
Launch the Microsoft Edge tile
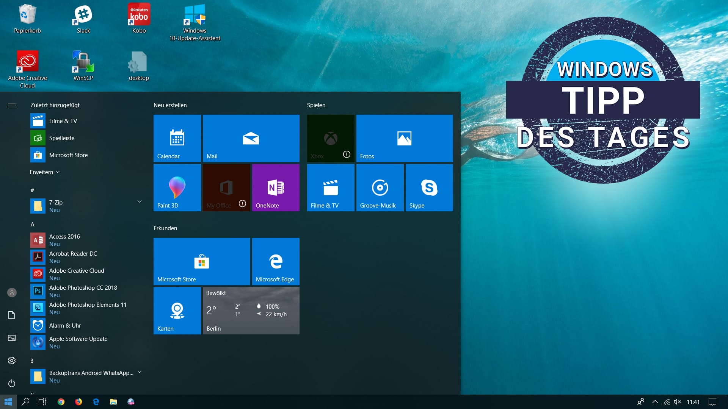(276, 261)
